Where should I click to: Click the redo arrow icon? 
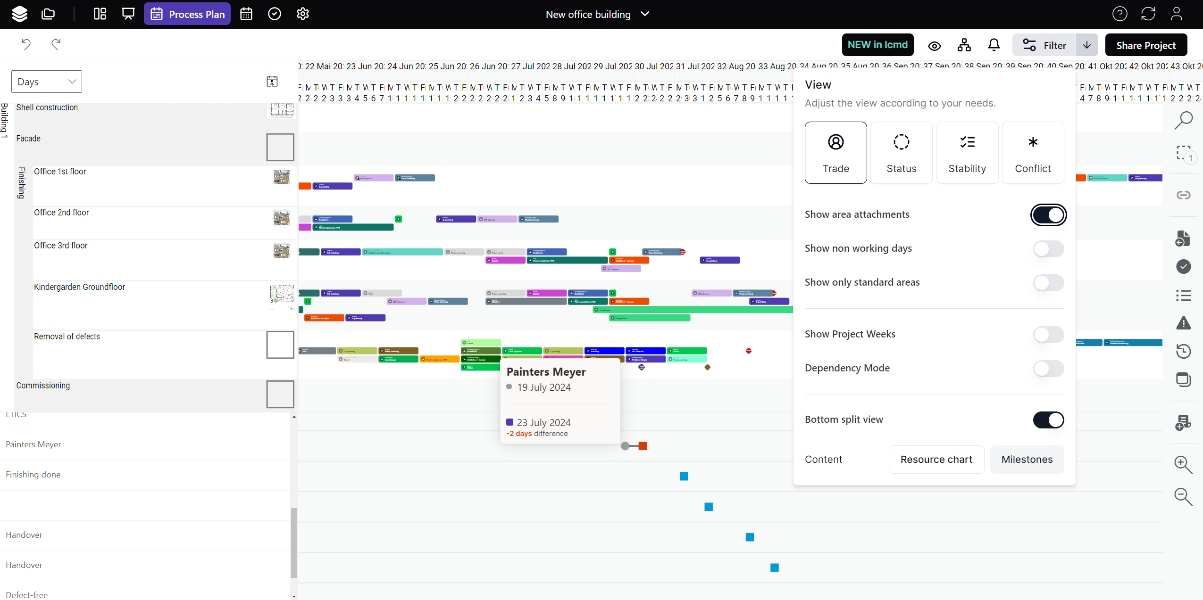(56, 44)
